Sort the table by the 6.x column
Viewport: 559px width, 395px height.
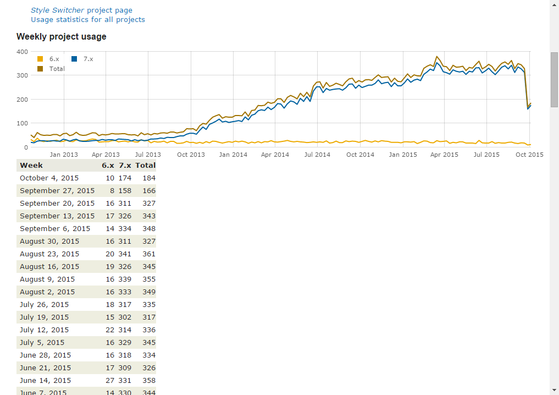(x=108, y=165)
